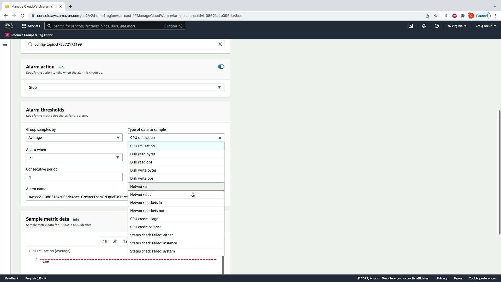Clear the config-topic search field
Viewport: 501px width, 282px height.
point(220,44)
